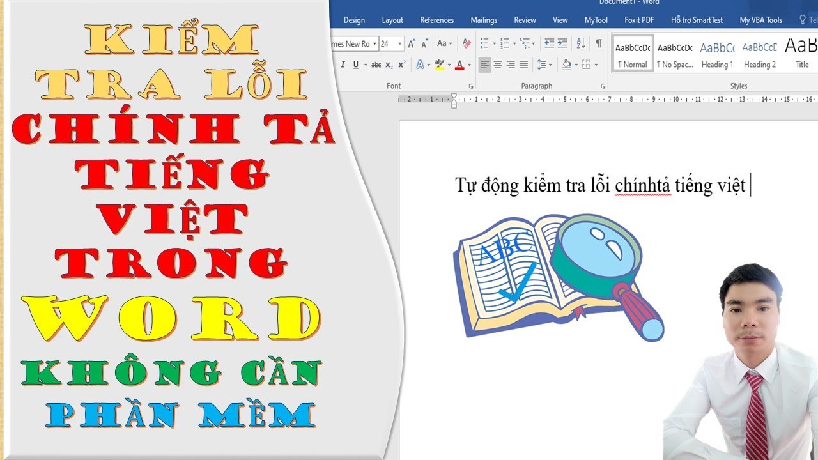
Task: Click the first-line indent marker on the ruler
Action: pos(454,96)
